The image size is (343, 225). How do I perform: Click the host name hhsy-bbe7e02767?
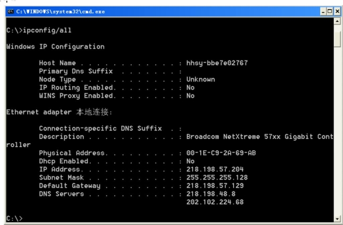click(217, 63)
